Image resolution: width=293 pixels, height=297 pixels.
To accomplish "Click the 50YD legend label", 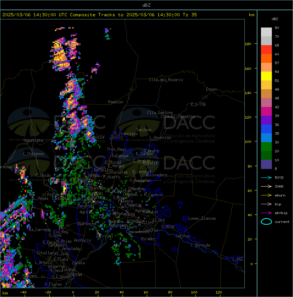I will click(x=279, y=177).
